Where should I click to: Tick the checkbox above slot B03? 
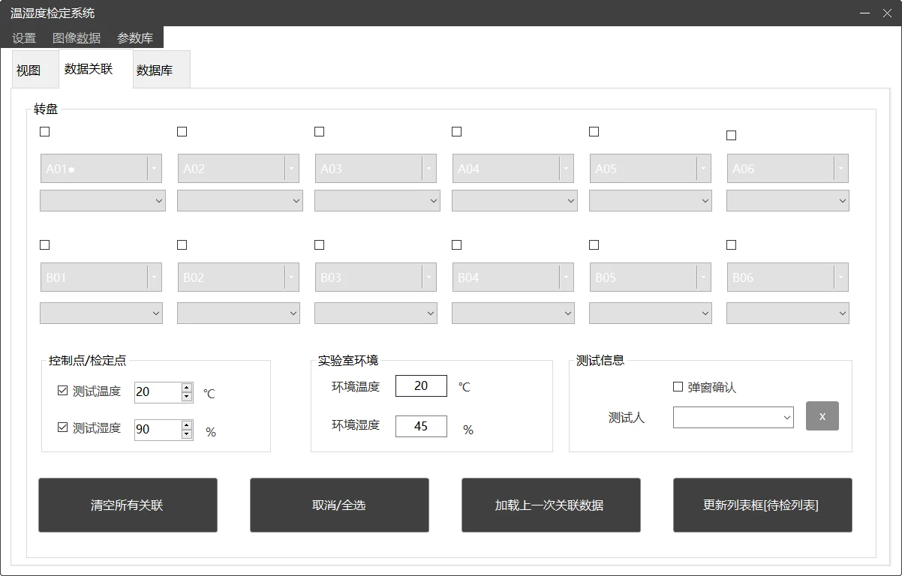320,245
